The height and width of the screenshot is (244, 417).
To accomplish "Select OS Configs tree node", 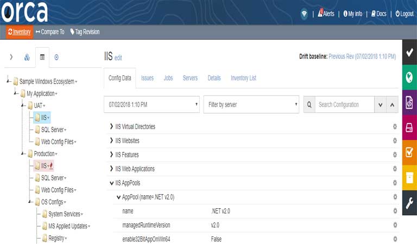I will click(x=52, y=202).
